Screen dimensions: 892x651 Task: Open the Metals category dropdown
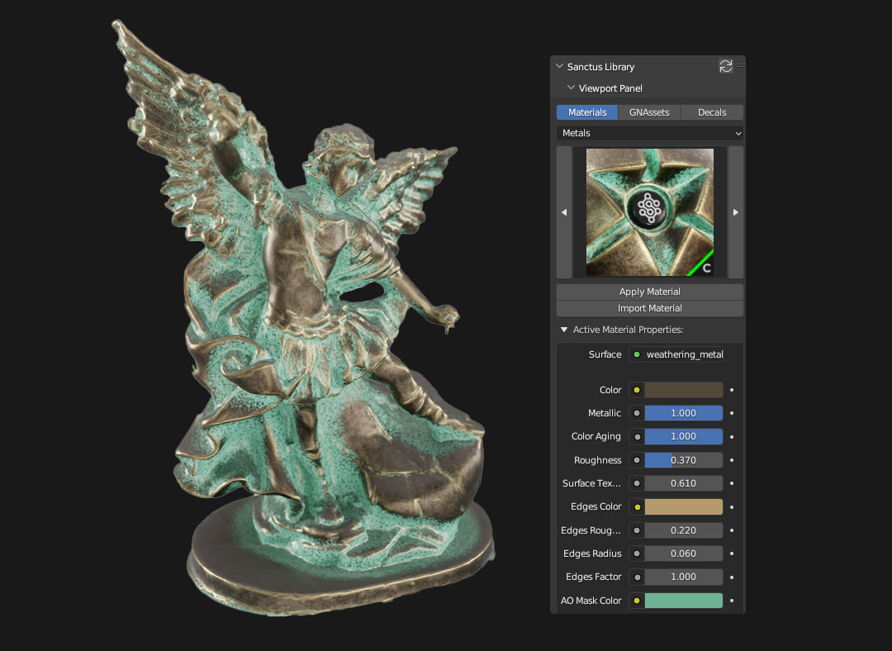[x=649, y=132]
